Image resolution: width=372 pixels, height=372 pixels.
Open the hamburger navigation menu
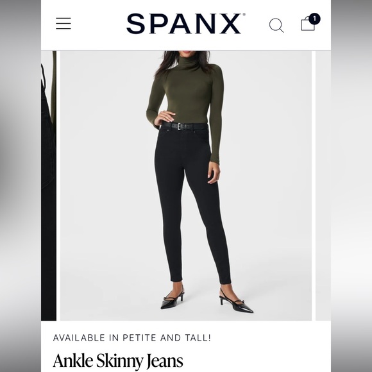[63, 24]
